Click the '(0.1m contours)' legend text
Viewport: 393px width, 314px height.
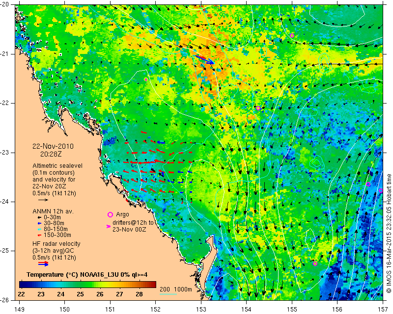[x=54, y=173]
